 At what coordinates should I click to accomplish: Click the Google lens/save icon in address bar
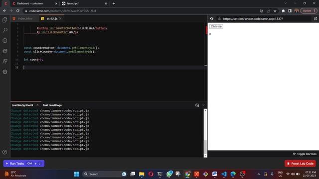[261, 11]
